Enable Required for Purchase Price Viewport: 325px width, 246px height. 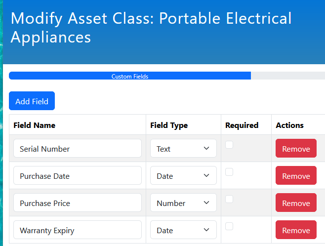coord(229,199)
